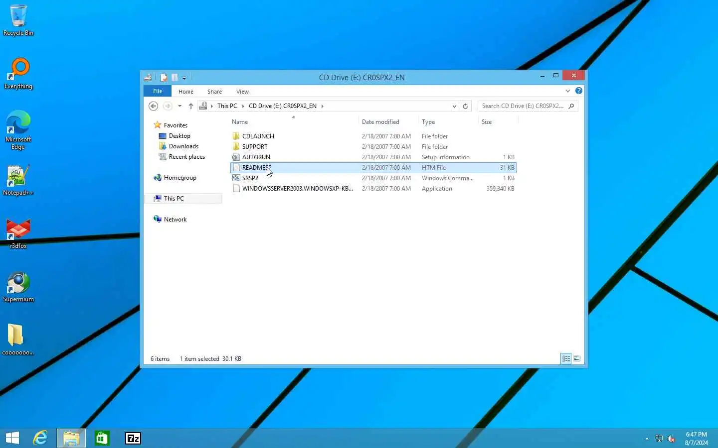Screen dimensions: 718x448
Task: Launch Internet Explorer from taskbar
Action: [40, 438]
